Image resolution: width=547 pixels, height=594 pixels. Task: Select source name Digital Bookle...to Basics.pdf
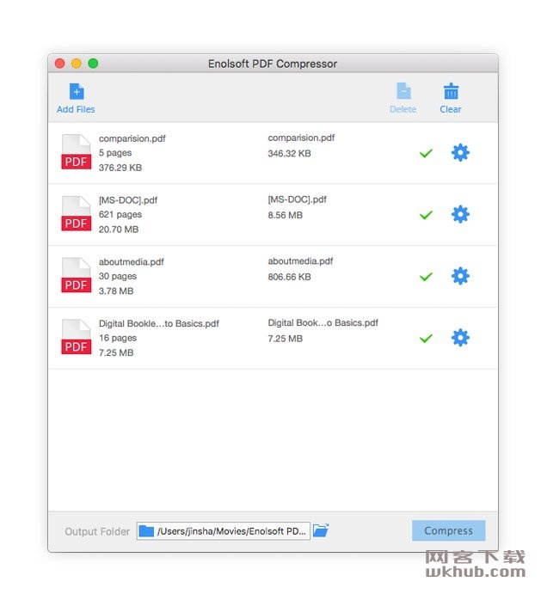tap(159, 323)
